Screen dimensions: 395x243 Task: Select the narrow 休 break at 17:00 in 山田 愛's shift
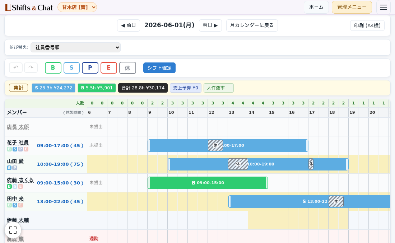(311, 164)
